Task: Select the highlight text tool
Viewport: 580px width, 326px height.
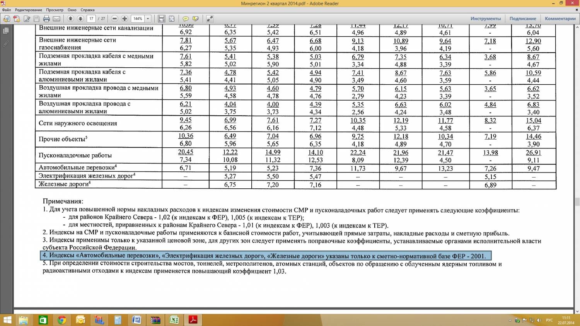Action: pos(196,19)
